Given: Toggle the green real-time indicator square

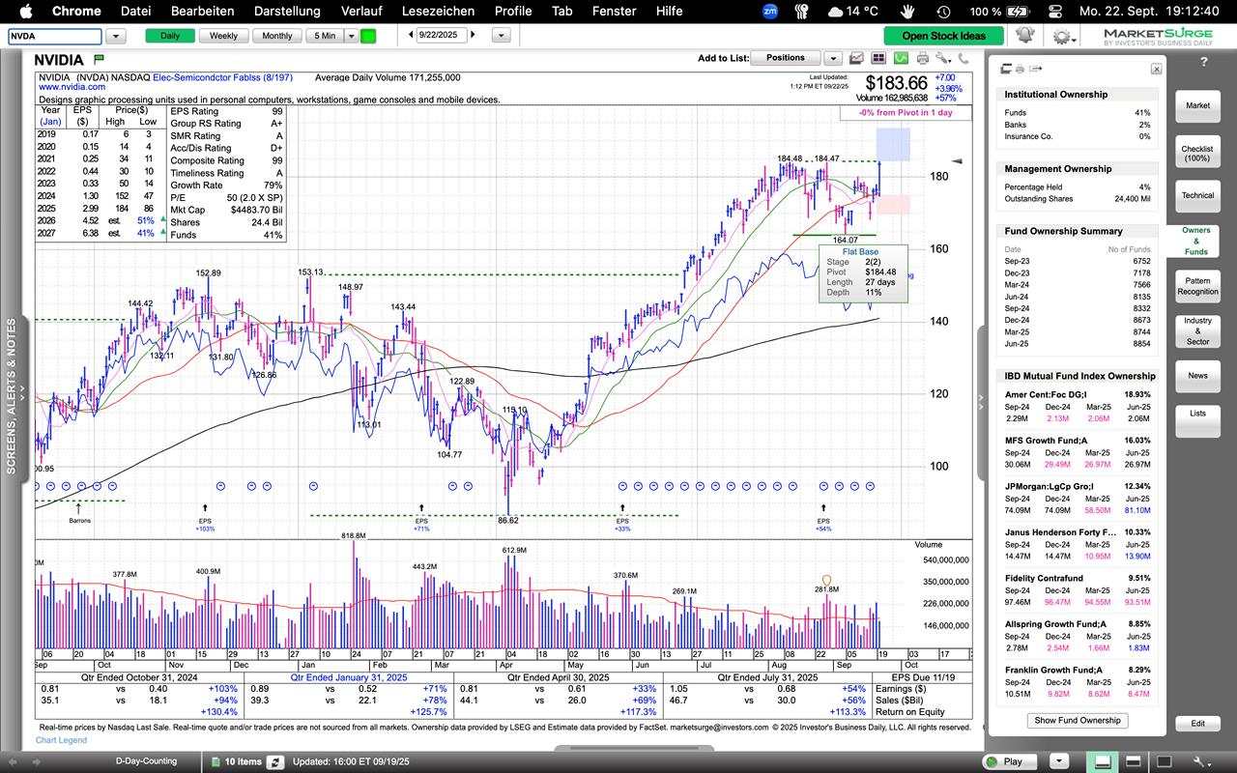Looking at the screenshot, I should [x=368, y=36].
